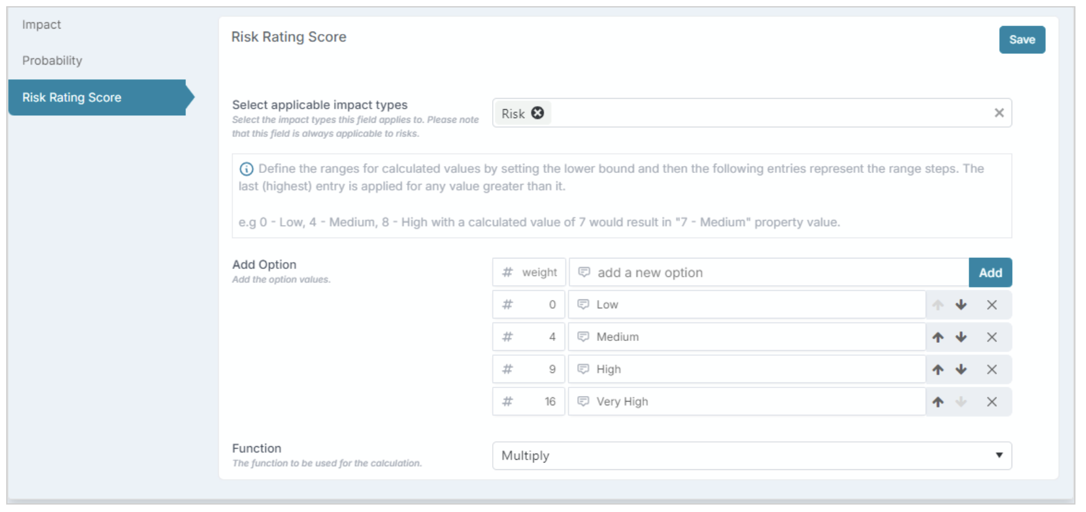
Task: Move the Very High option up
Action: tap(938, 402)
